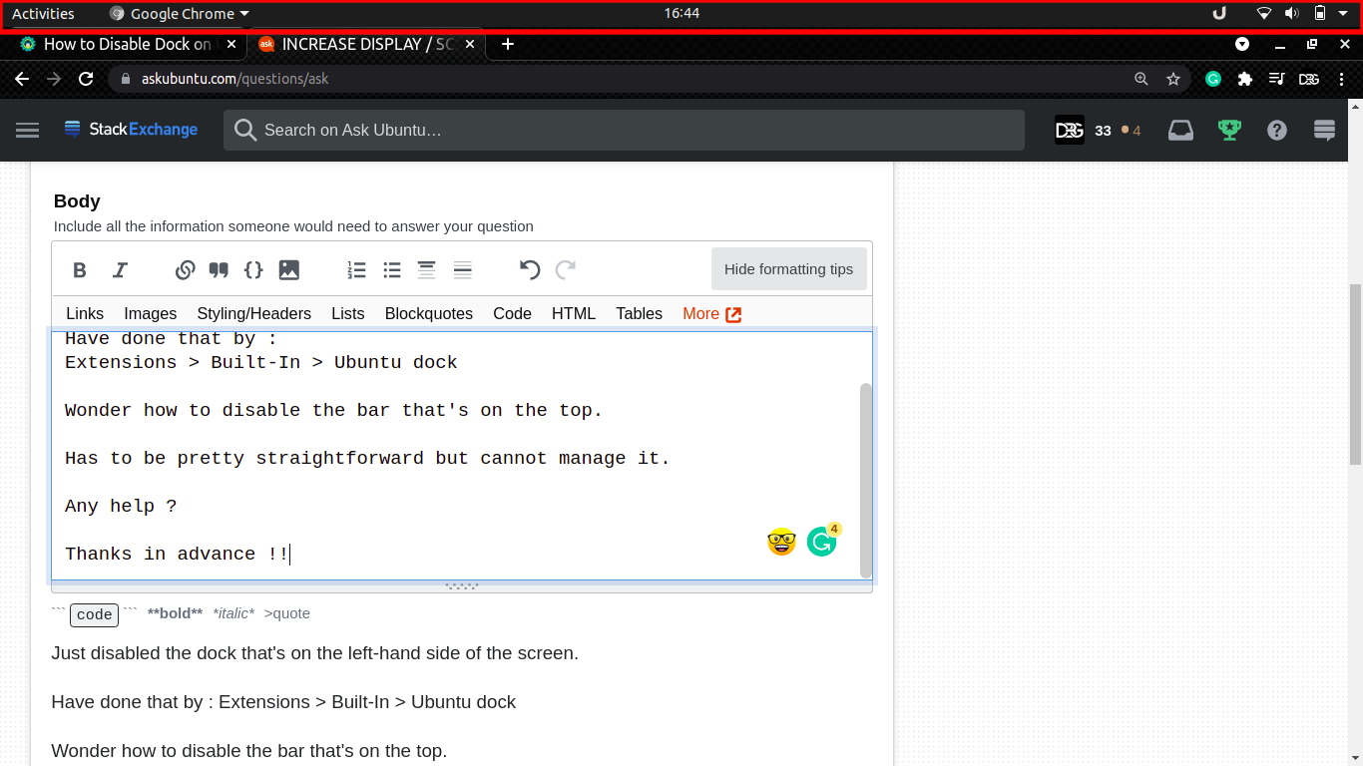The image size is (1363, 766).
Task: Open the Tables formatting tip tab
Action: click(x=639, y=313)
